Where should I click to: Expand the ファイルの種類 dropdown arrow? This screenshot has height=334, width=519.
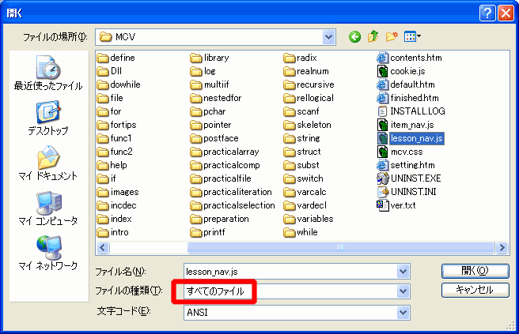point(403,291)
